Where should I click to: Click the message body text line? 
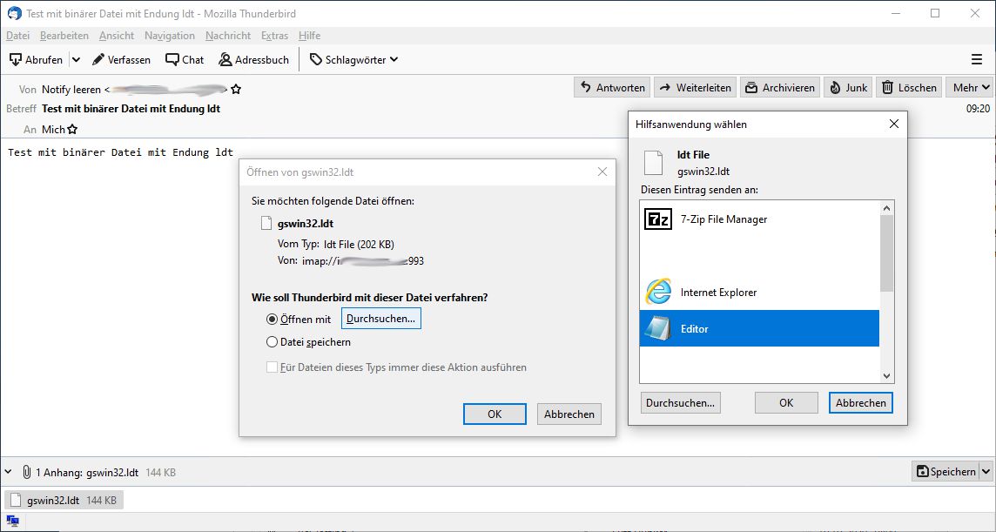[121, 152]
